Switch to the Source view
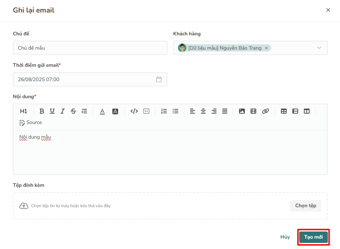Image resolution: width=340 pixels, height=249 pixels. tap(30, 122)
